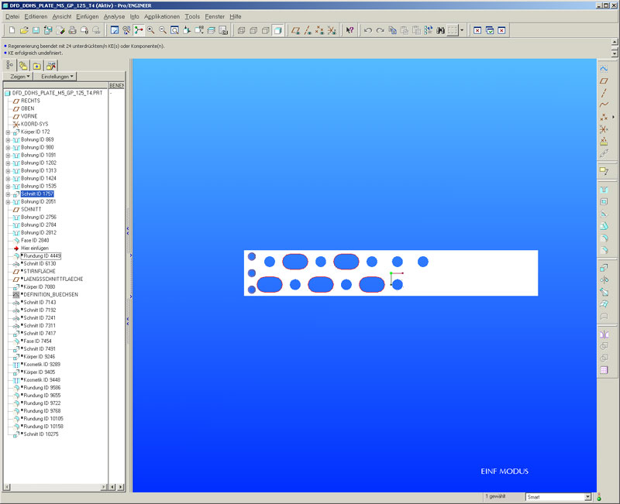This screenshot has width=620, height=504.
Task: Toggle datum planes visibility
Action: (295, 30)
